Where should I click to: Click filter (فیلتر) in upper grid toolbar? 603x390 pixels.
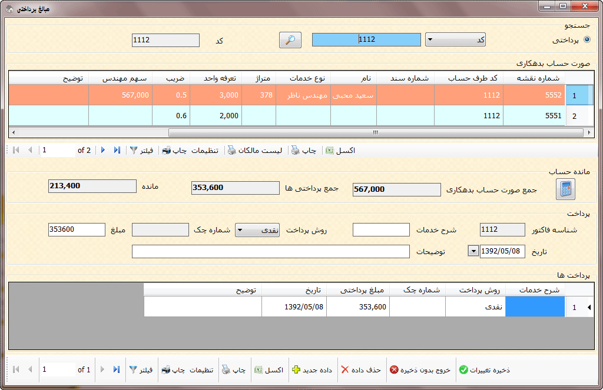[141, 151]
